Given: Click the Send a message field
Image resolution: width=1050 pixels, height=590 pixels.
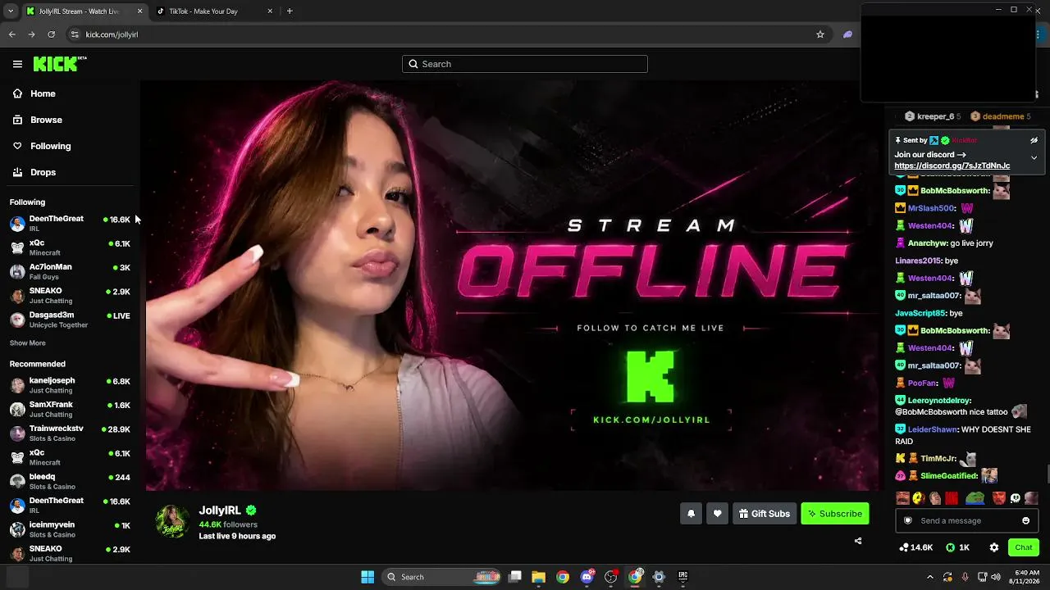Looking at the screenshot, I should [966, 520].
